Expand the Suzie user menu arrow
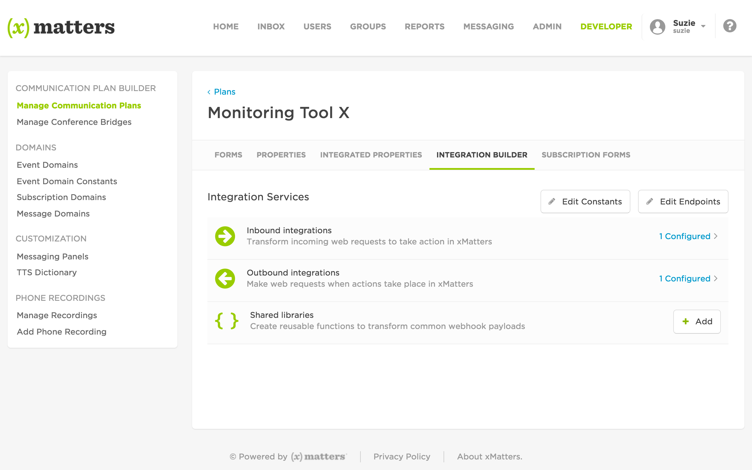This screenshot has width=752, height=470. [x=703, y=26]
